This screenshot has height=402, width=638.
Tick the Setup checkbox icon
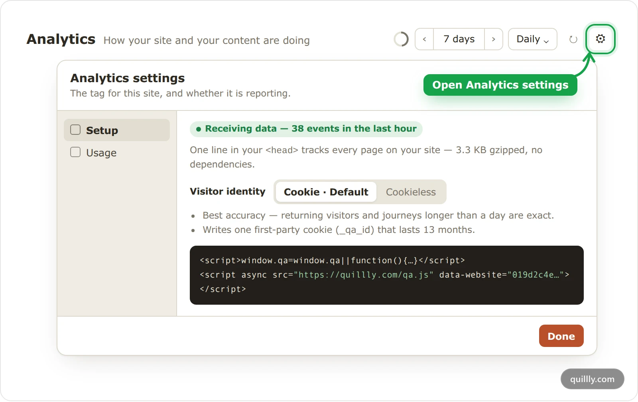point(75,130)
